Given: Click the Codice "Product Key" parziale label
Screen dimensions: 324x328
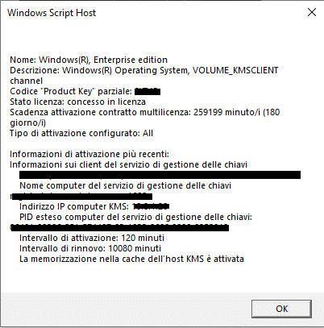Looking at the screenshot, I should click(x=71, y=91).
